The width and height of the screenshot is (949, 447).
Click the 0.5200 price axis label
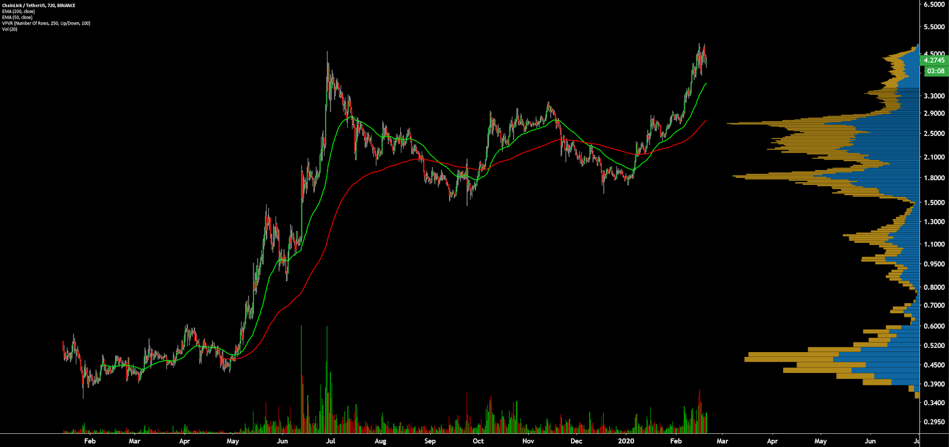pos(934,346)
